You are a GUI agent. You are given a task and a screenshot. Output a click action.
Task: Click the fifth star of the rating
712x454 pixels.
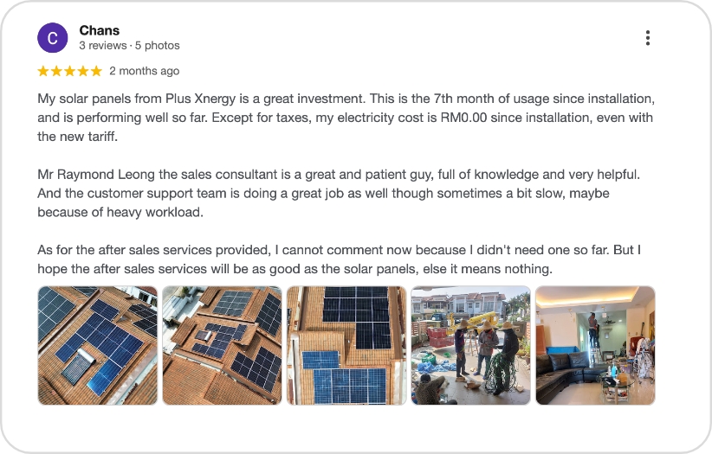[x=96, y=71]
